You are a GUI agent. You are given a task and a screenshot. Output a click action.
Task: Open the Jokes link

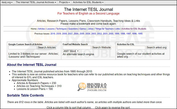pos(90,29)
